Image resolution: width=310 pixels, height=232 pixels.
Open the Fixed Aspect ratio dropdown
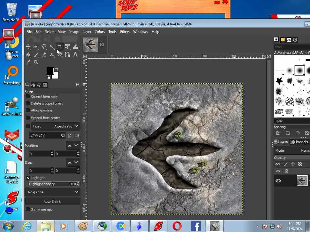pyautogui.click(x=56, y=126)
